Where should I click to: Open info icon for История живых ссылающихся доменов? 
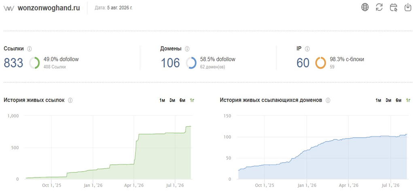tap(328, 100)
